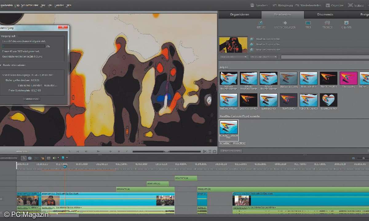Split clip with the scissors icon
Viewport: 369px width, 221px height.
pyautogui.click(x=205, y=151)
